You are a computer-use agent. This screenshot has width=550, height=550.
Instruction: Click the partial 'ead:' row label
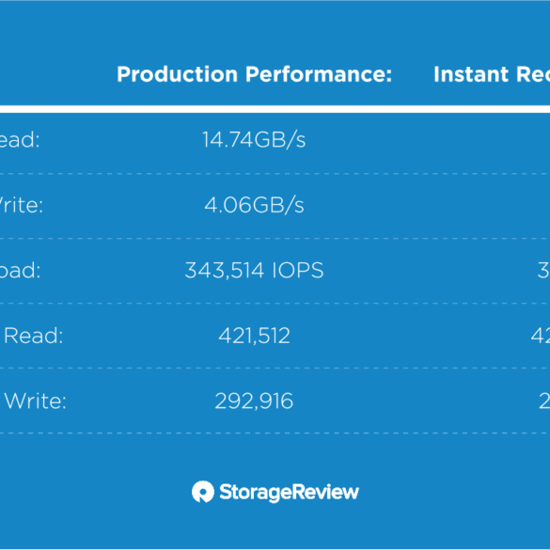pyautogui.click(x=20, y=139)
